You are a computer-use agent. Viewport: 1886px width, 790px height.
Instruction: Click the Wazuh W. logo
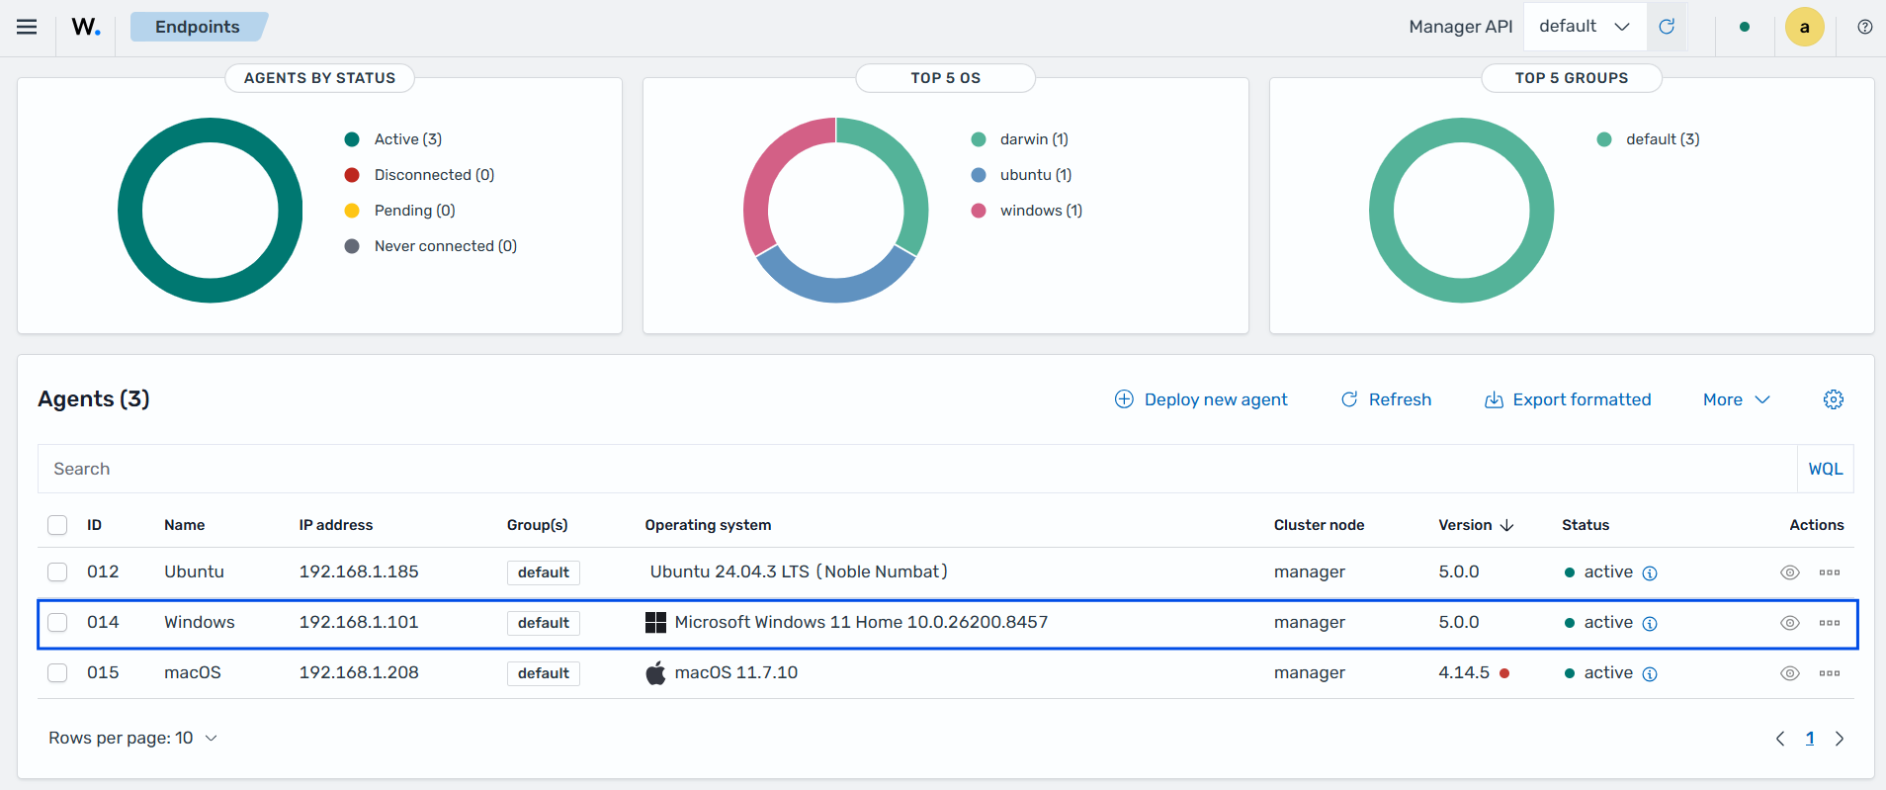coord(86,27)
